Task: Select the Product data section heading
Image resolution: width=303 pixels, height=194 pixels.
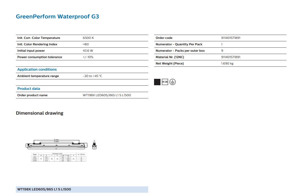Action: pyautogui.click(x=29, y=89)
